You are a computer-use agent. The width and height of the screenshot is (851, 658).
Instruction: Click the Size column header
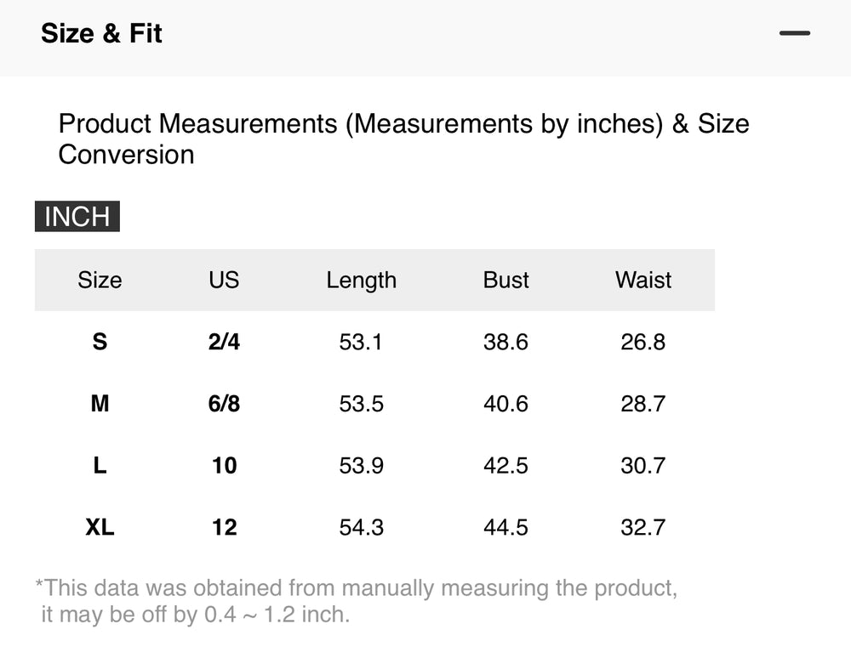click(x=100, y=281)
